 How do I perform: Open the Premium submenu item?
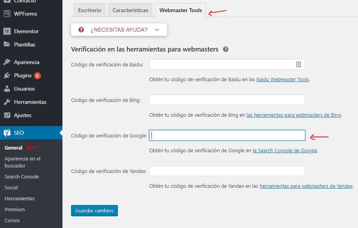(x=14, y=209)
